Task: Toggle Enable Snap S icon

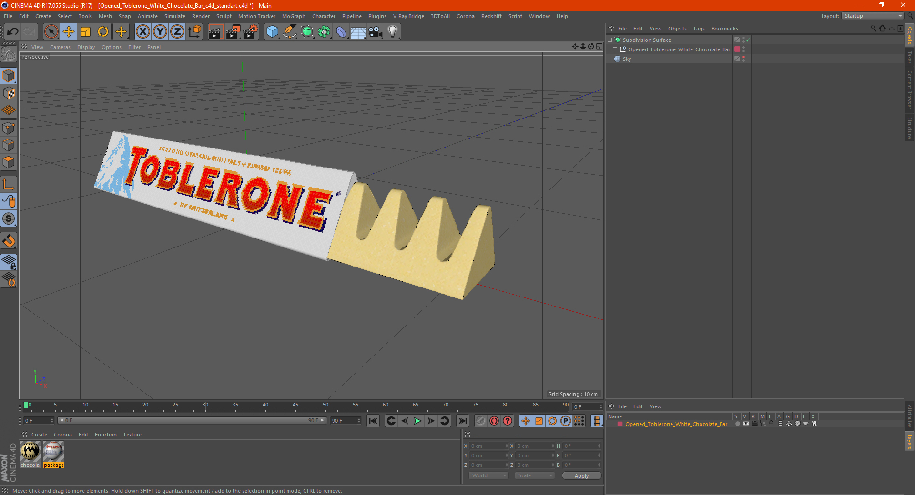Action: pyautogui.click(x=9, y=219)
